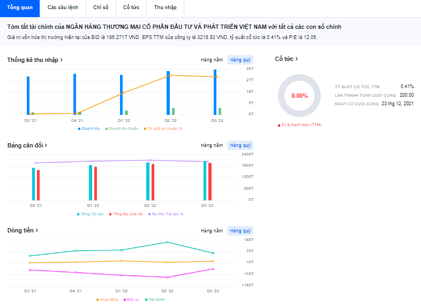Click Q2 '22 label under income statistics chart
421x304 pixels.
170,121
